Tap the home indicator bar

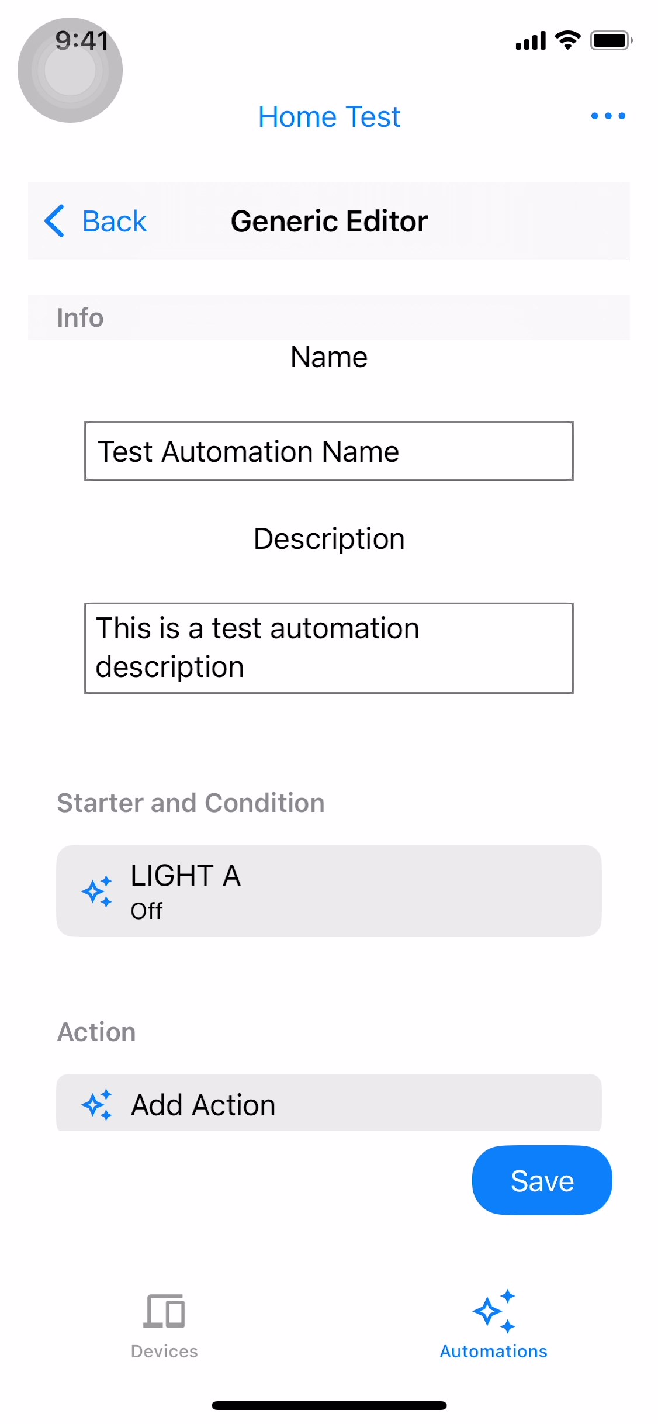tap(329, 1405)
